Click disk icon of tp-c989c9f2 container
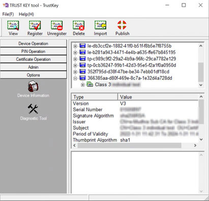Screen dimensions: 209x201 click(82, 59)
